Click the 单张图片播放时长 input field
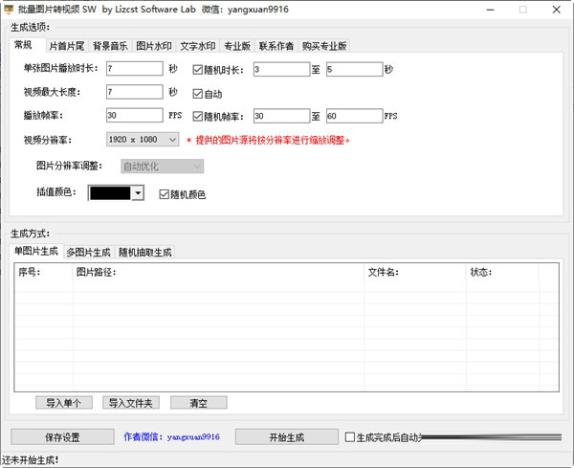 point(135,69)
